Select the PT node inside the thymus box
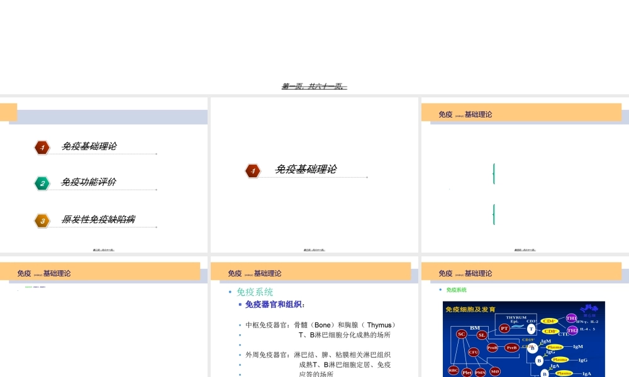The image size is (629, 377). point(504,328)
